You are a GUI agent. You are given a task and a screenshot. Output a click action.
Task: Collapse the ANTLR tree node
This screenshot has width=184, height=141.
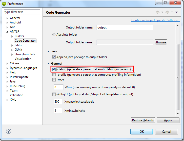7,32
